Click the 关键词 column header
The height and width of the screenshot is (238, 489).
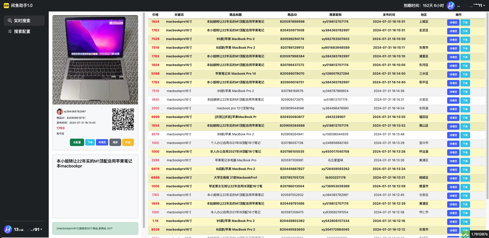[x=179, y=15]
